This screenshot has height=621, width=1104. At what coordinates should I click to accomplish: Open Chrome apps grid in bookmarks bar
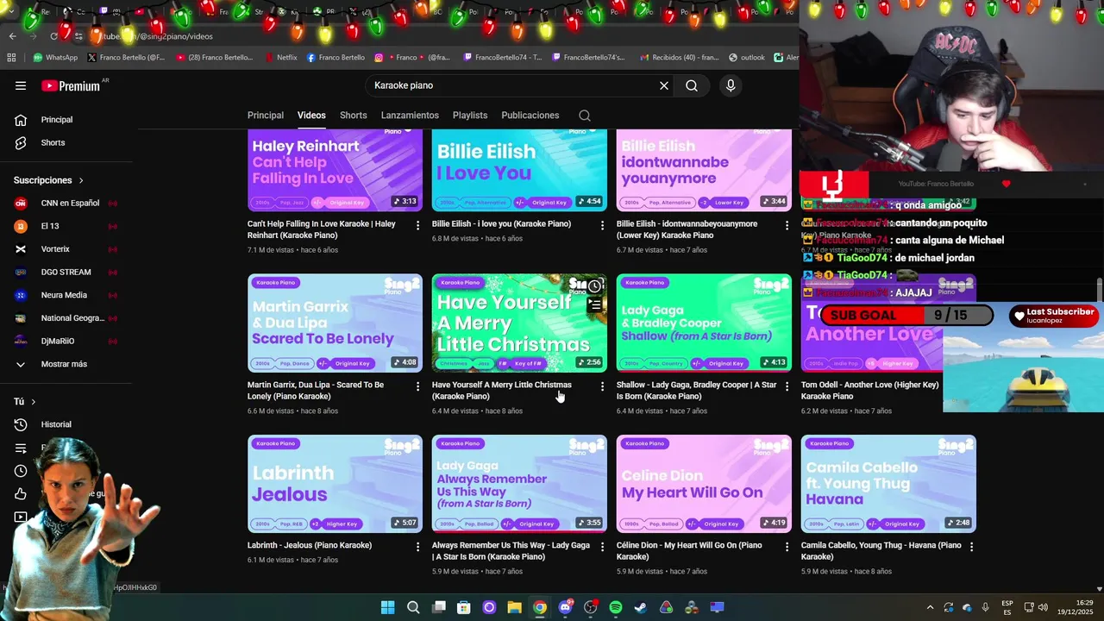coord(11,58)
